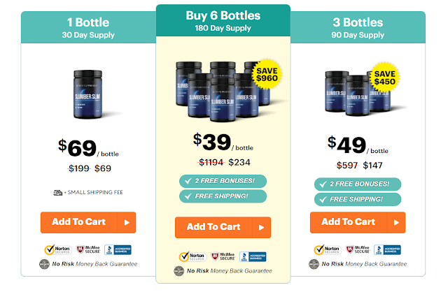Select the 3 Bottles 90 Day Supply header
This screenshot has height=292, width=448.
tap(357, 27)
